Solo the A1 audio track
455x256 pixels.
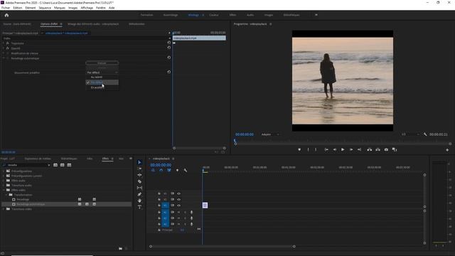tap(185, 212)
